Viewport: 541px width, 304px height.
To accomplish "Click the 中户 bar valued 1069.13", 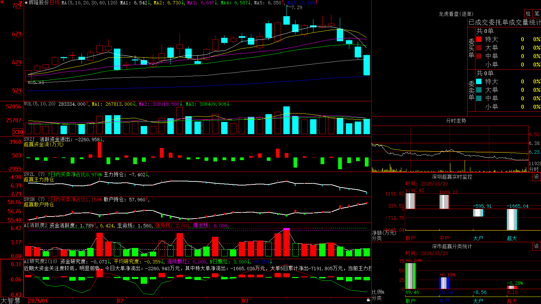I will (x=444, y=202).
